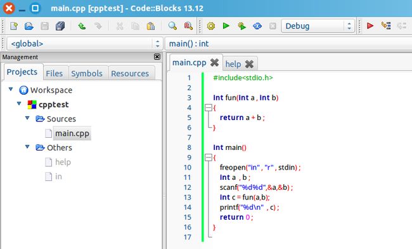This screenshot has width=412, height=249.
Task: Open the Debug build target dropdown
Action: coord(318,26)
